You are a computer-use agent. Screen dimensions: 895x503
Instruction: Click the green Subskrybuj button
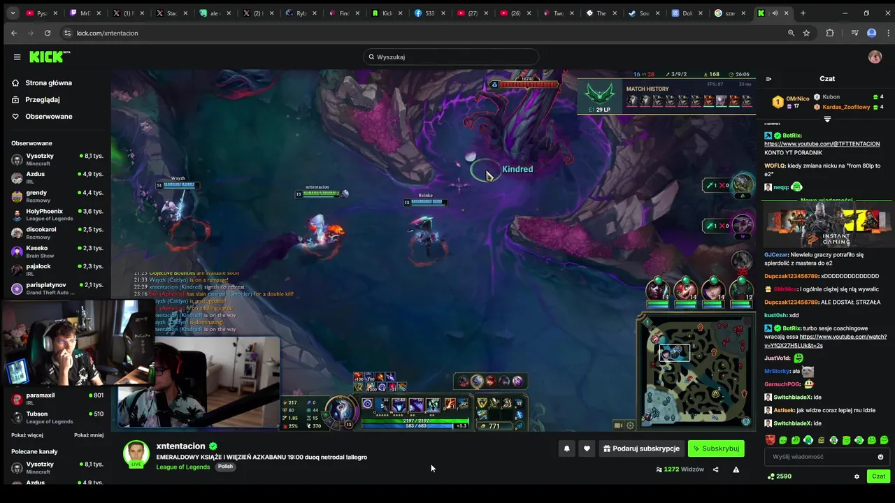click(716, 449)
